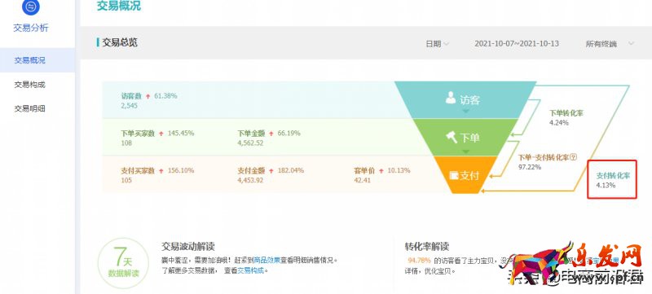Follow the 商品效果 link

pyautogui.click(x=267, y=261)
